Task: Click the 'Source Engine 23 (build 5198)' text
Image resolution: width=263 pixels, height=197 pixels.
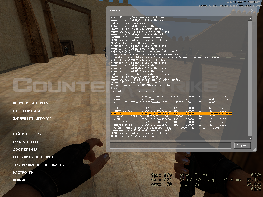Action: click(x=244, y=2)
